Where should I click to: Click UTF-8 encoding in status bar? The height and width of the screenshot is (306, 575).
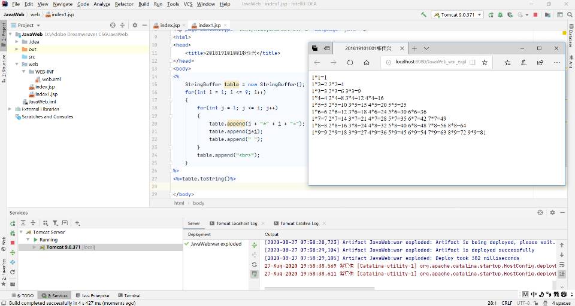523,303
